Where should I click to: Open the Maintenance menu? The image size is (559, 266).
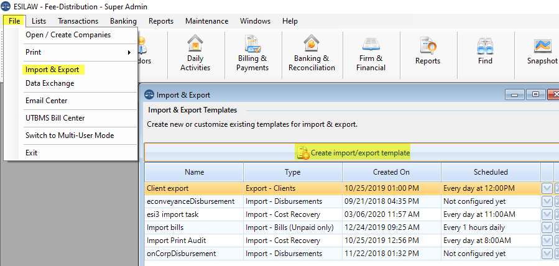(207, 21)
